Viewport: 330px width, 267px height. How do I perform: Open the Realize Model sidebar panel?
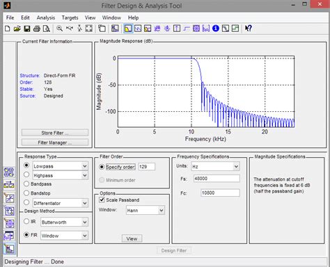[9, 211]
